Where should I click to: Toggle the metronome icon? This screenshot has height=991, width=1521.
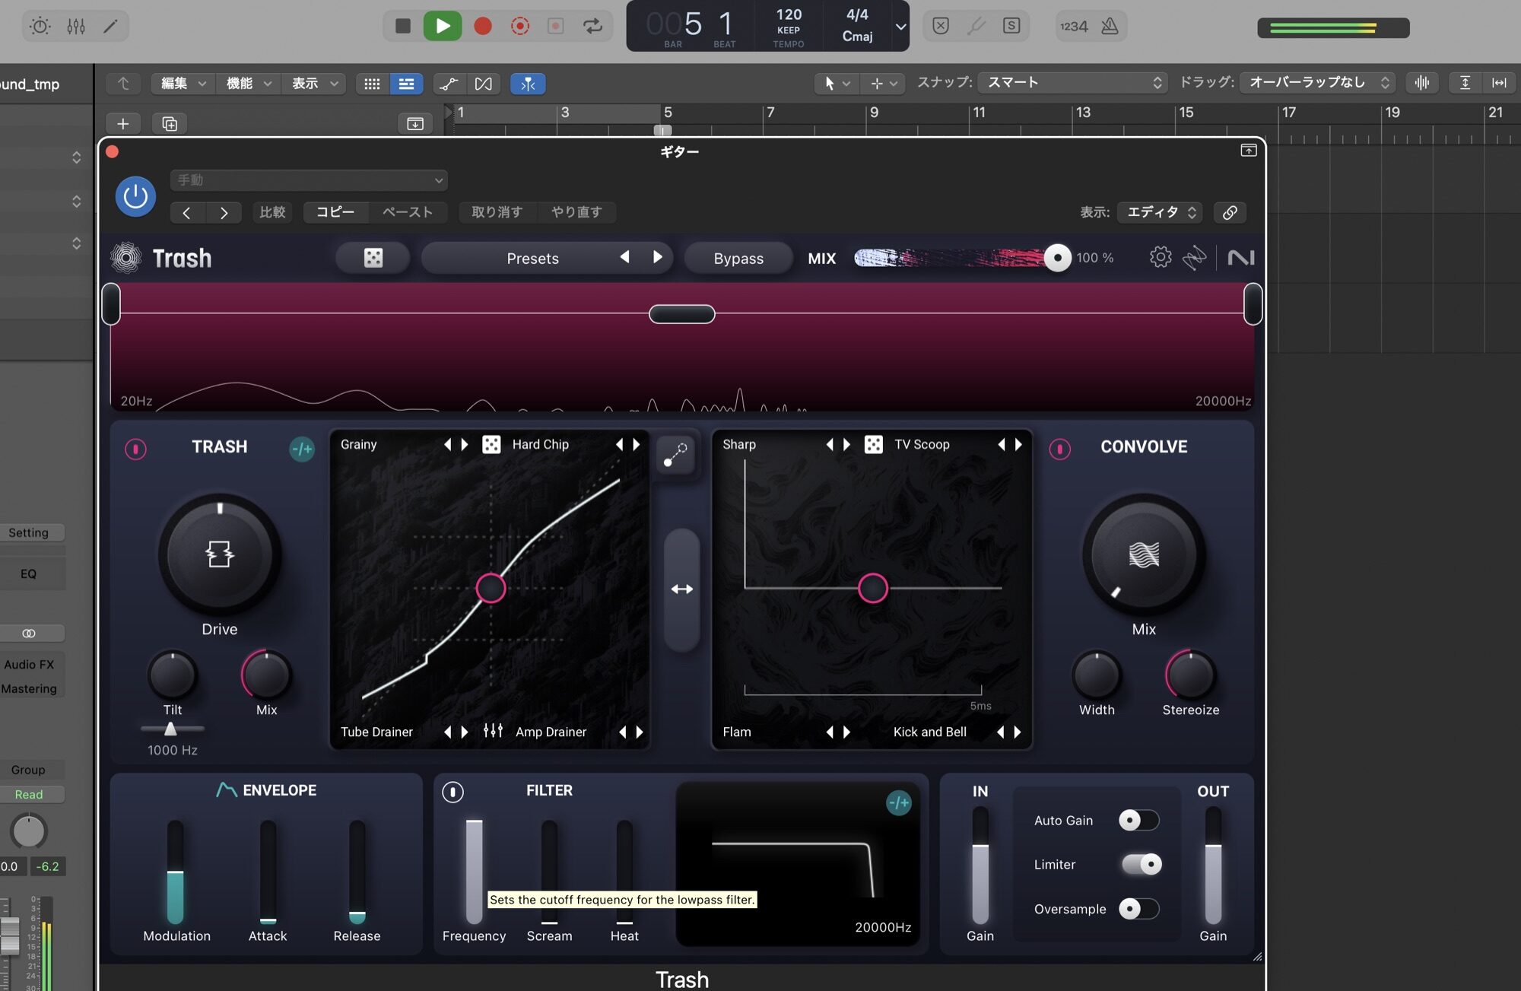click(1110, 26)
